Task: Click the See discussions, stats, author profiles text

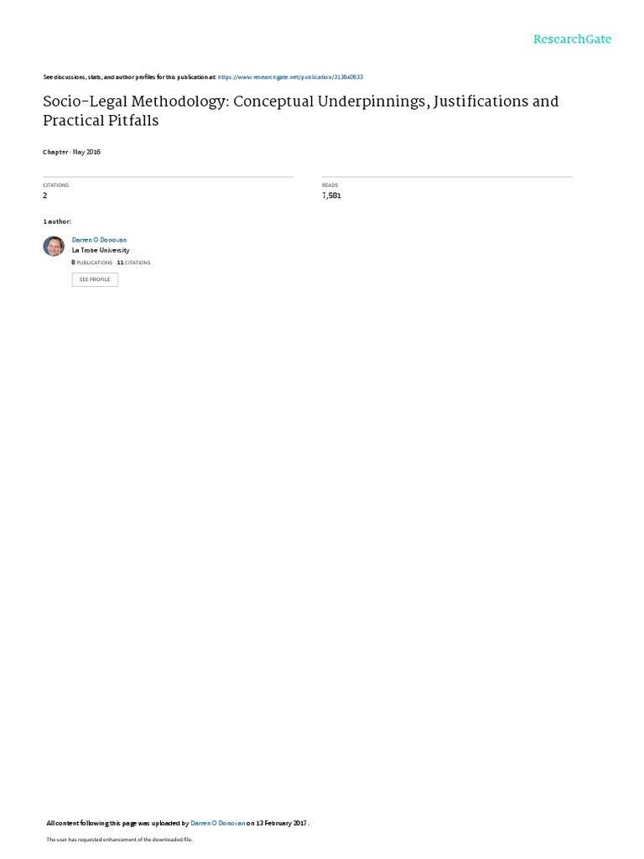Action: [130, 77]
